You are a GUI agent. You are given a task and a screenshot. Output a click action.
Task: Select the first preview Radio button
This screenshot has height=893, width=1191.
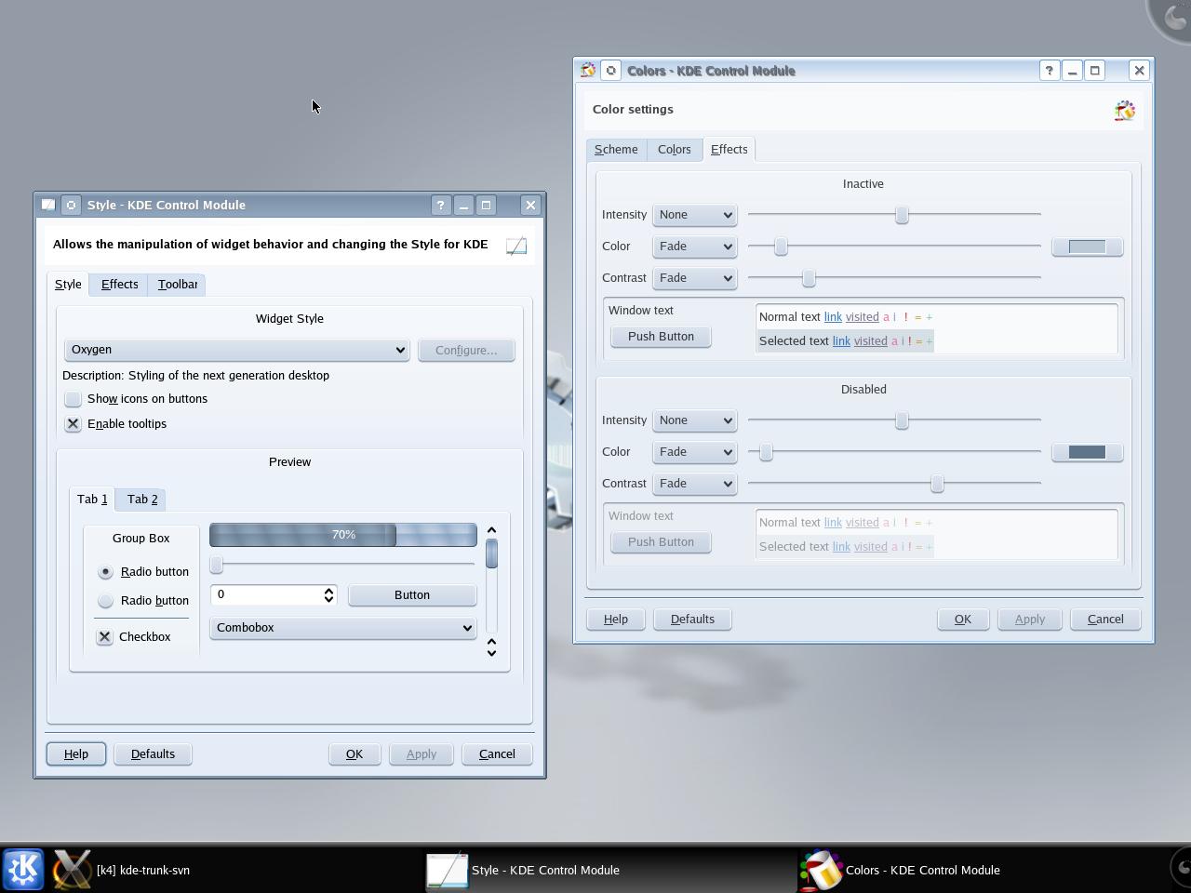coord(105,572)
